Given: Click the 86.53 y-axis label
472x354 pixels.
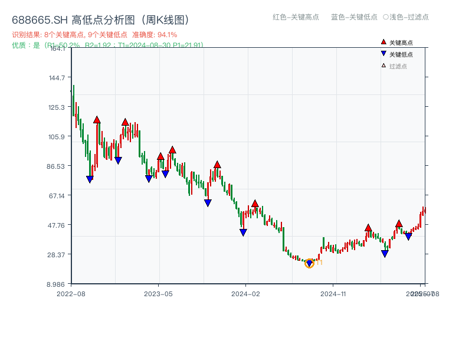Looking at the screenshot, I should [55, 166].
